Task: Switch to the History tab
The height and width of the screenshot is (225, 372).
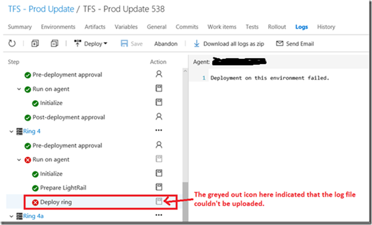Action: click(x=326, y=27)
